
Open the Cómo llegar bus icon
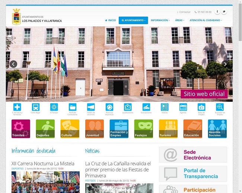coord(36,107)
